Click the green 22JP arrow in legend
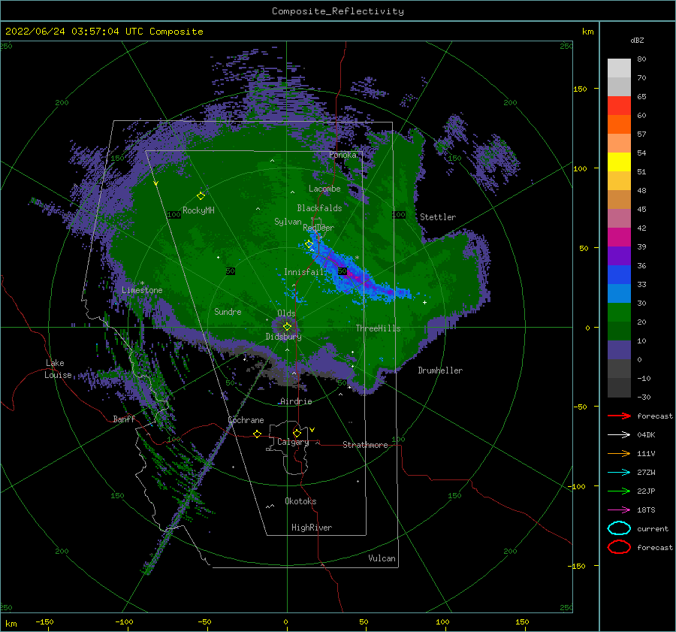The width and height of the screenshot is (676, 632). coord(619,491)
